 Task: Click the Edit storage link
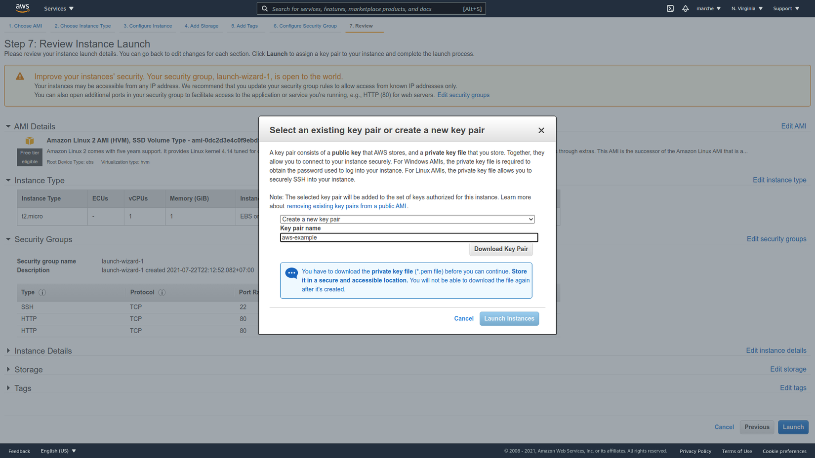(x=788, y=369)
